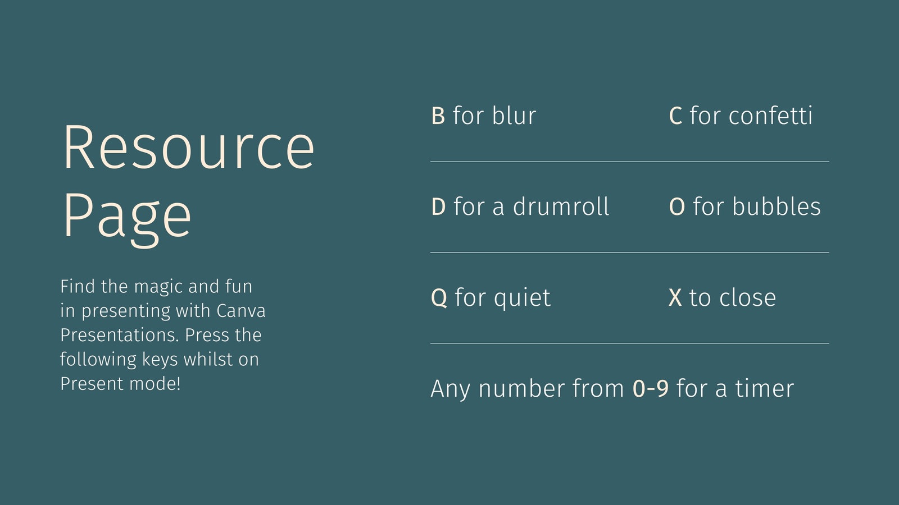Click the 'for a timer' text

click(735, 388)
